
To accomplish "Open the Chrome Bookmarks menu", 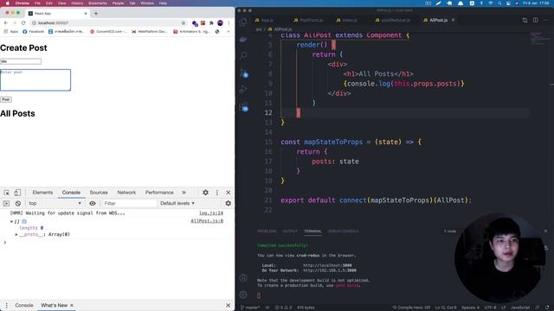I will [x=98, y=3].
